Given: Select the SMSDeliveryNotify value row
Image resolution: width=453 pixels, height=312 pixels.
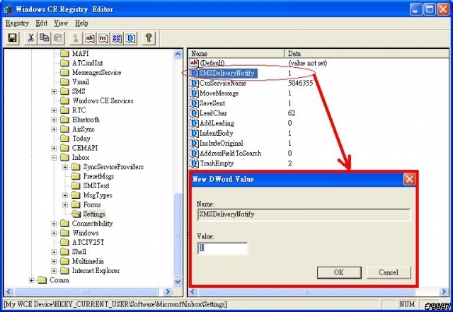Looking at the screenshot, I should click(226, 73).
